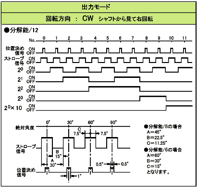
Task: Click the 分解能/12 bullet label
Action: (x=21, y=30)
